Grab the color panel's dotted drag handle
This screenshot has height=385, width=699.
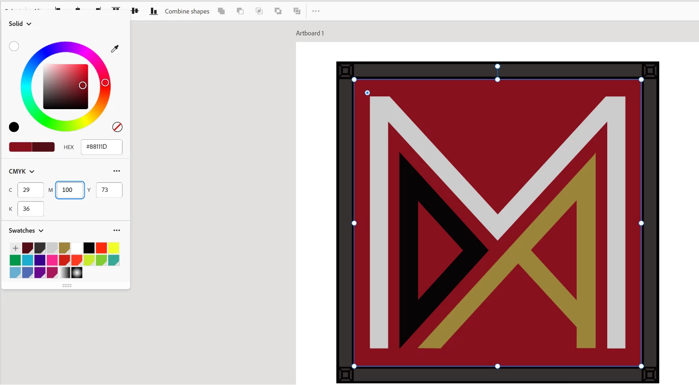pyautogui.click(x=67, y=285)
